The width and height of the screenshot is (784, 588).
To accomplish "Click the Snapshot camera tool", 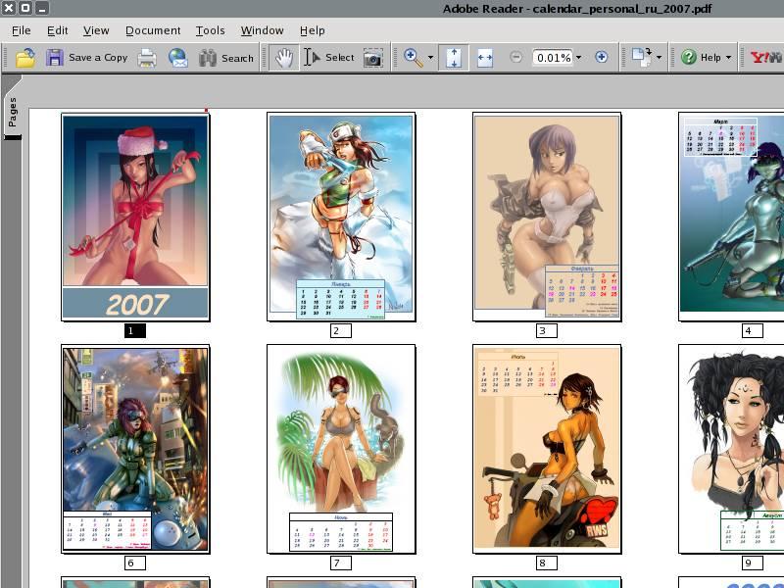I will 373,58.
